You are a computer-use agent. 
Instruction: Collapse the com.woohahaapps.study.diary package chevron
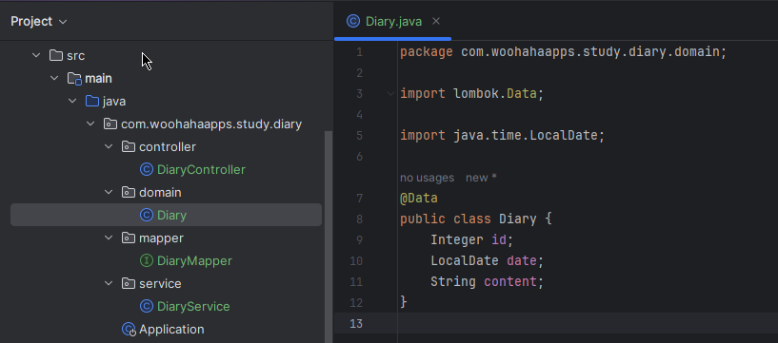90,124
